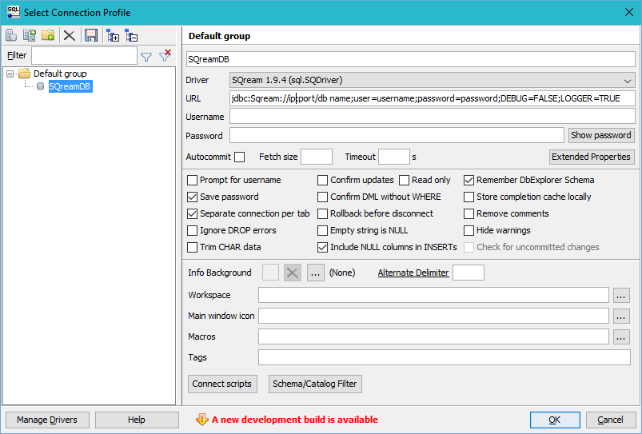Click the download arrow icon for new build
Viewport: 642px width, 434px height.
click(x=201, y=420)
